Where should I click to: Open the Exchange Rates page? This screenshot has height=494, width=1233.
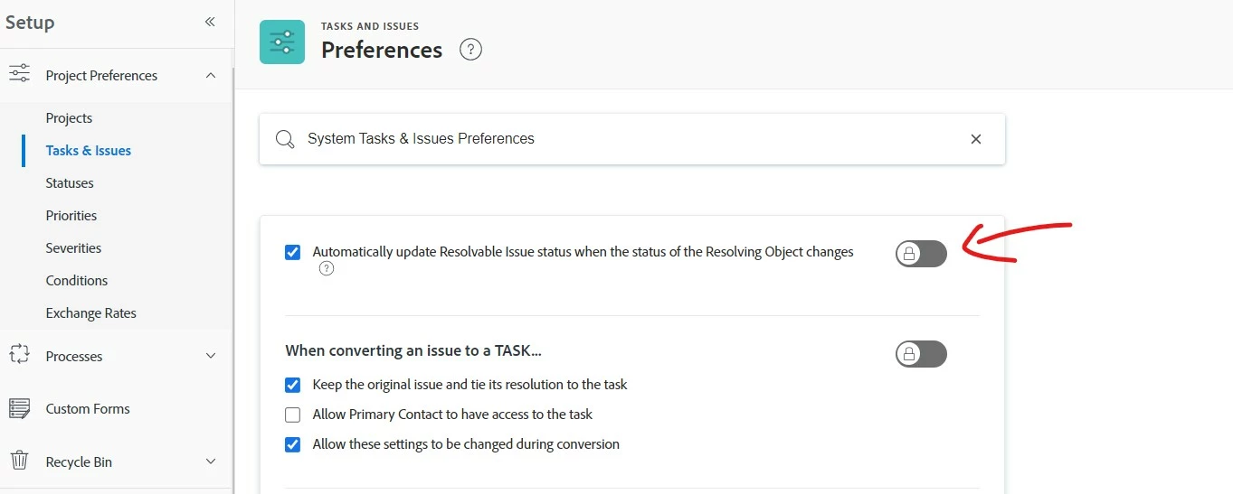point(90,312)
